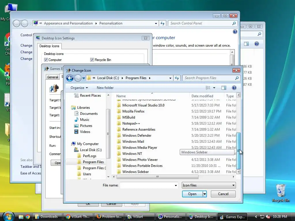Select Users folder in navigation tree
Viewport: 295px width, 221px height.
(87, 174)
